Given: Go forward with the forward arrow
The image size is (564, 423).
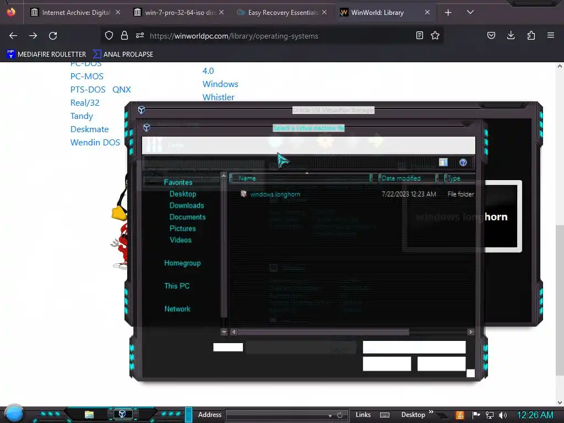Looking at the screenshot, I should pyautogui.click(x=33, y=36).
